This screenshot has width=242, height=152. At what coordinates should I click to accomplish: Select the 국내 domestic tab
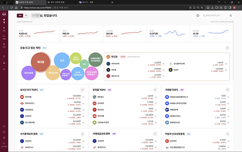coord(20,15)
